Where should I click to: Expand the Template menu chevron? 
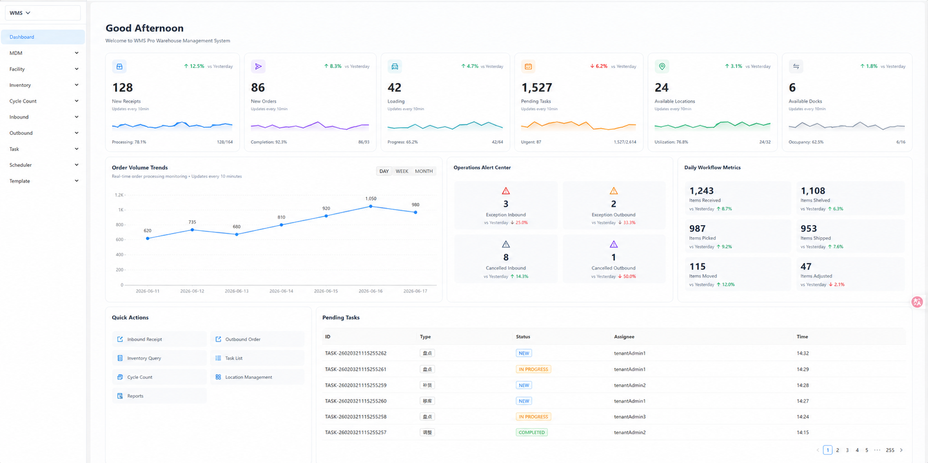point(76,181)
